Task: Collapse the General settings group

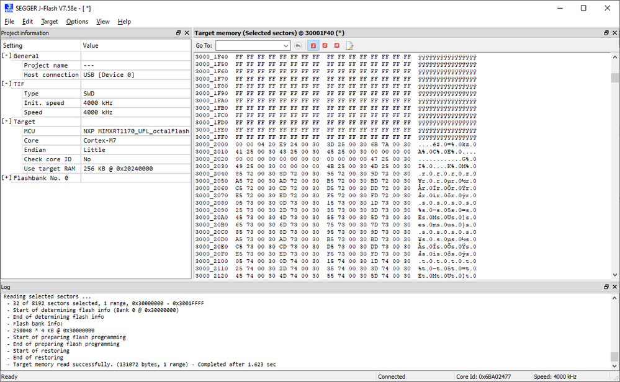Action: coord(6,56)
